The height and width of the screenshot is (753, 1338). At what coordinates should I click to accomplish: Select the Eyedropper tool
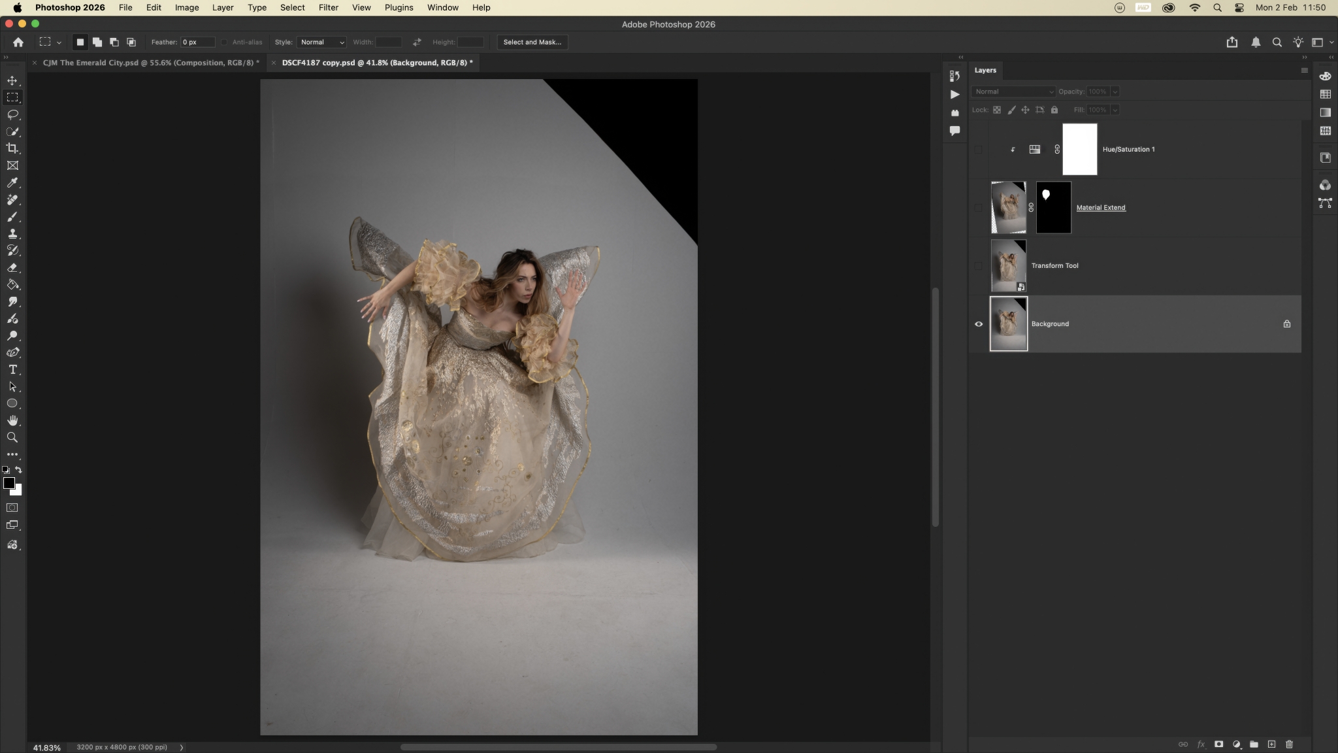point(12,183)
